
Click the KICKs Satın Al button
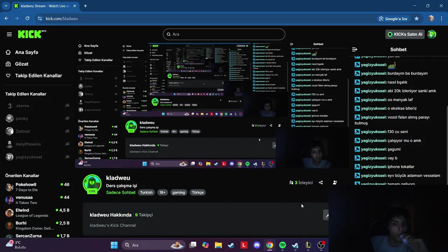click(x=405, y=34)
